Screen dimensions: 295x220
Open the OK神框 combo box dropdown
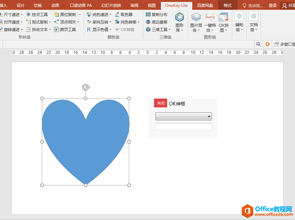[x=209, y=117]
